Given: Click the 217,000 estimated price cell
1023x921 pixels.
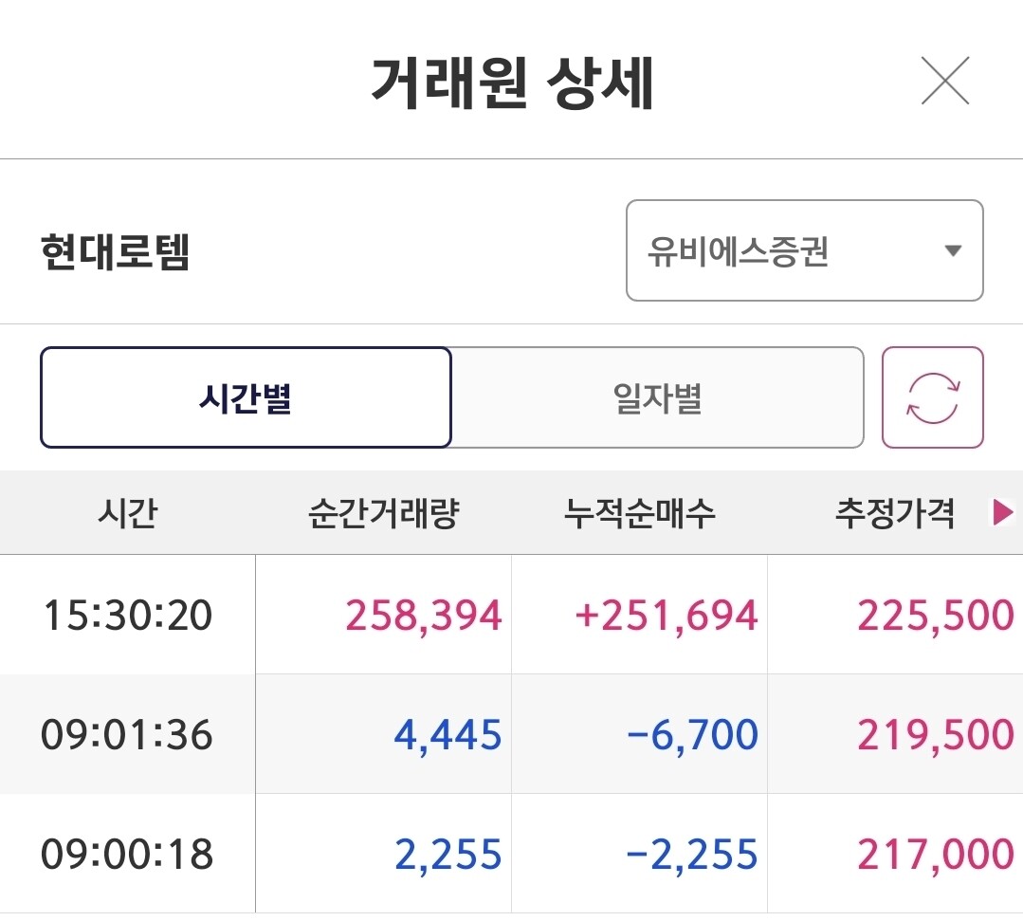Looking at the screenshot, I should (x=935, y=855).
